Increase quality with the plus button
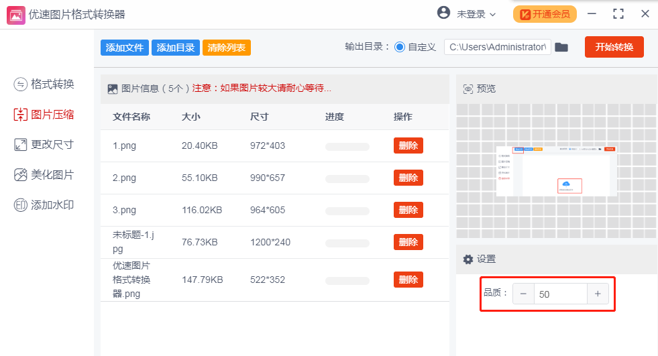The image size is (658, 356). tap(598, 294)
